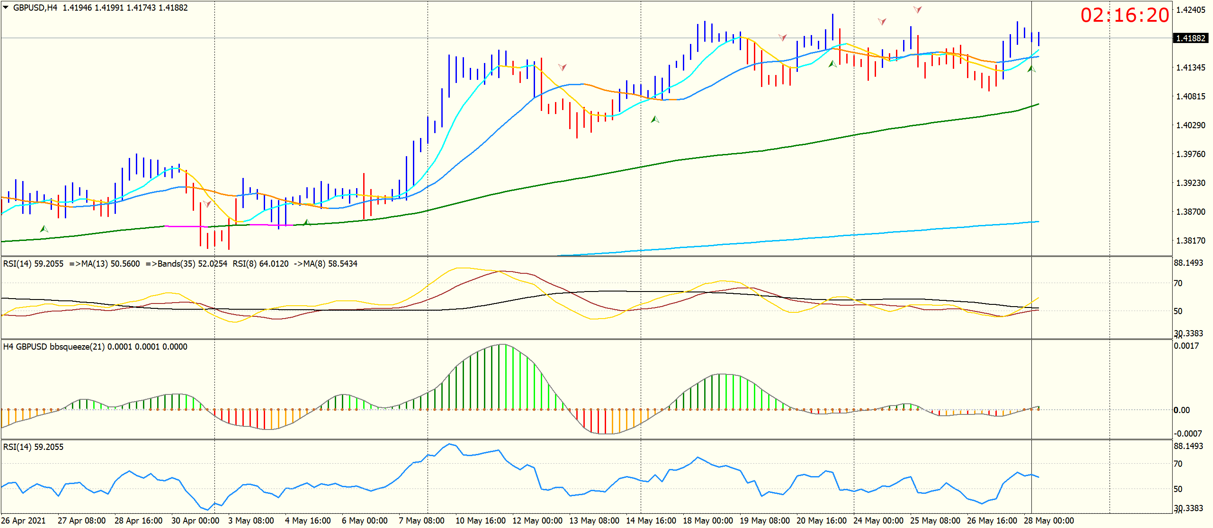Viewport: 1213px width, 528px height.
Task: Select last green buy arrow near 28 May line
Action: coord(1031,69)
